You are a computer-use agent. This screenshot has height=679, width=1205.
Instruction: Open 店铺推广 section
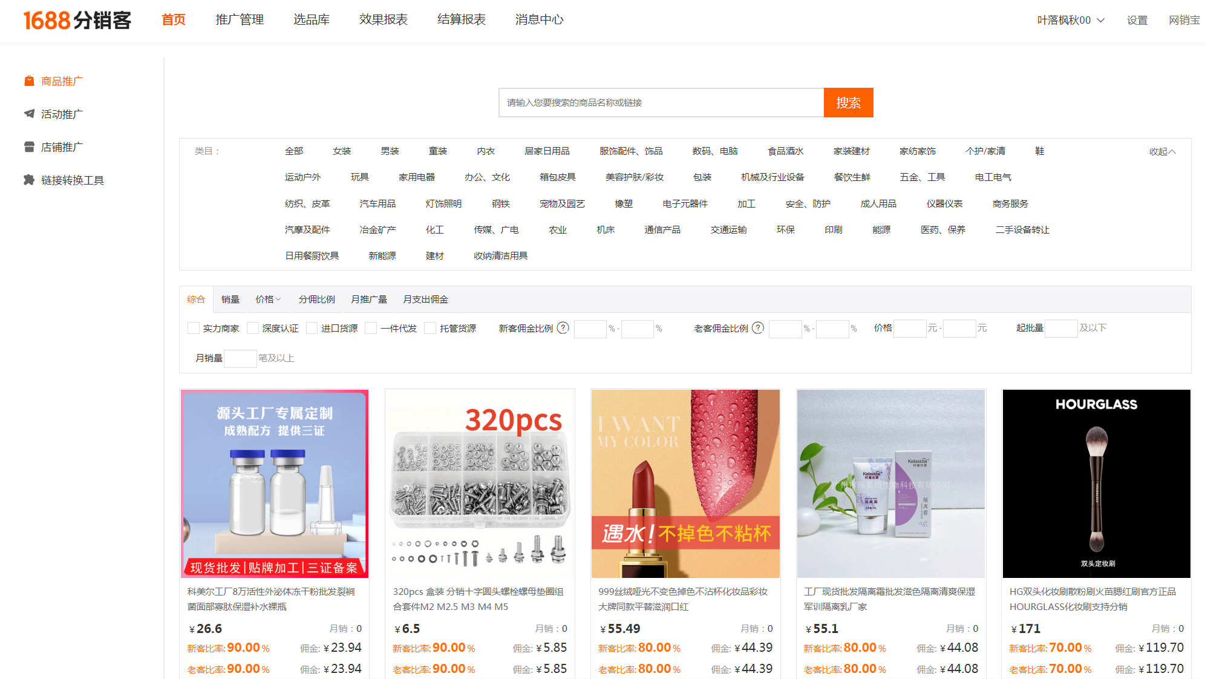click(x=60, y=146)
